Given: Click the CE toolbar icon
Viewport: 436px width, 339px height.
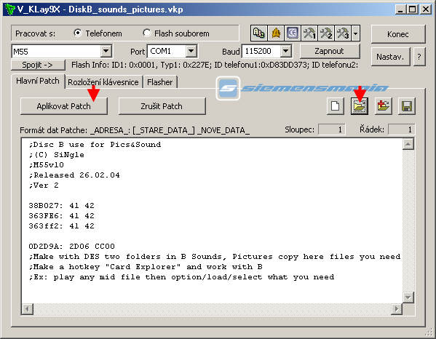Looking at the screenshot, I should [x=293, y=33].
